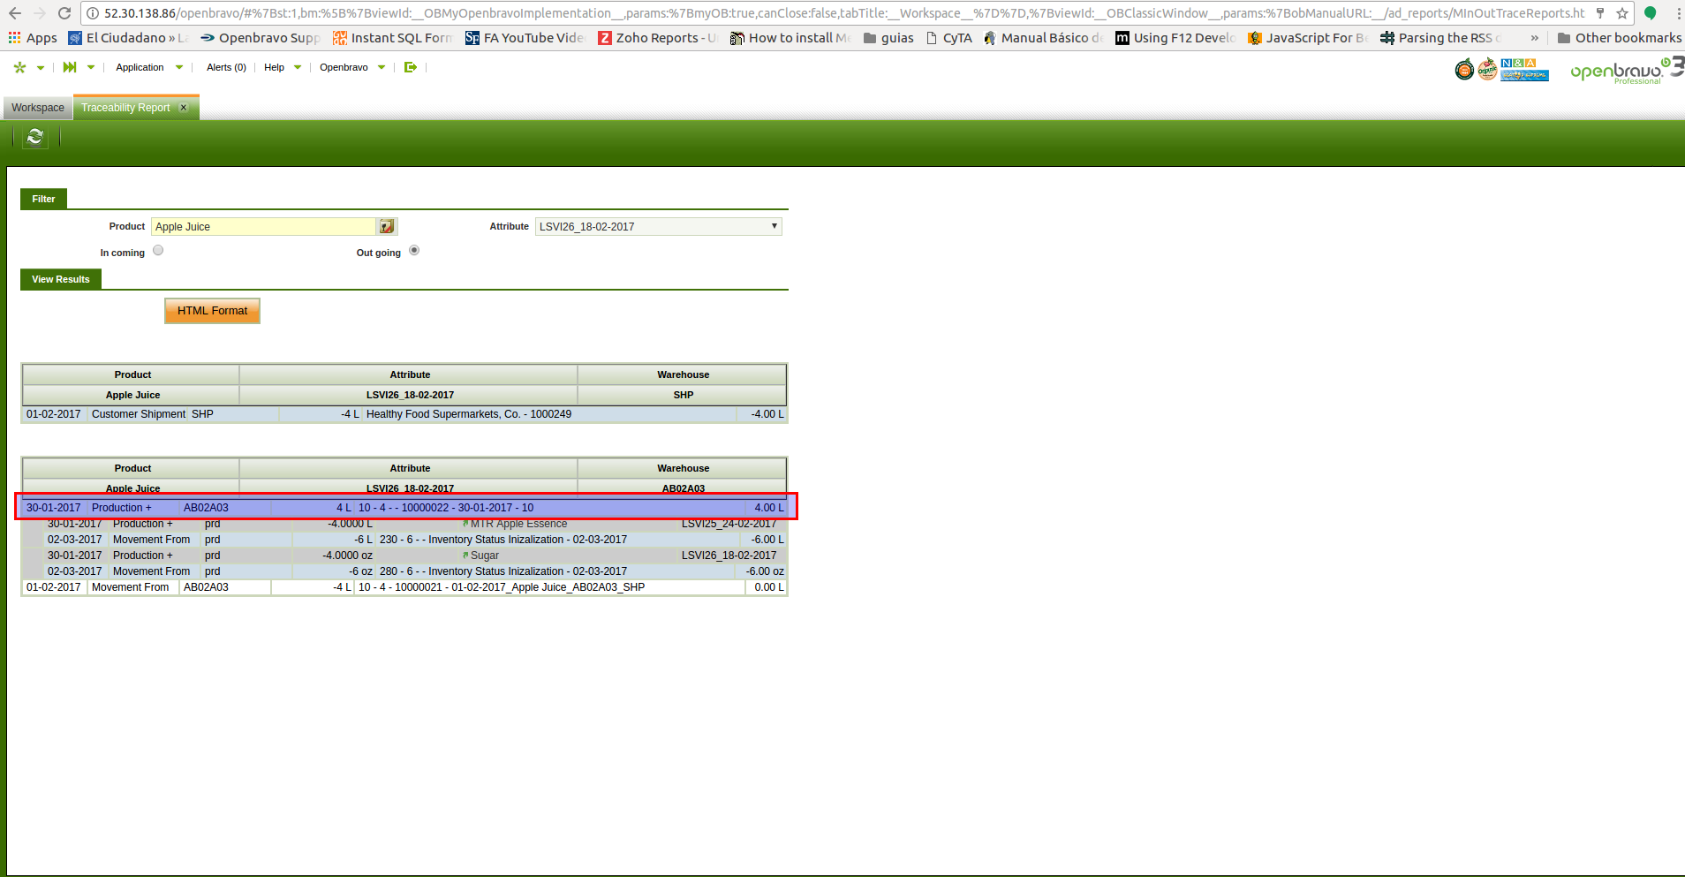Screen dimensions: 1685x877
Task: Open Alerts (0) link
Action: tap(226, 67)
